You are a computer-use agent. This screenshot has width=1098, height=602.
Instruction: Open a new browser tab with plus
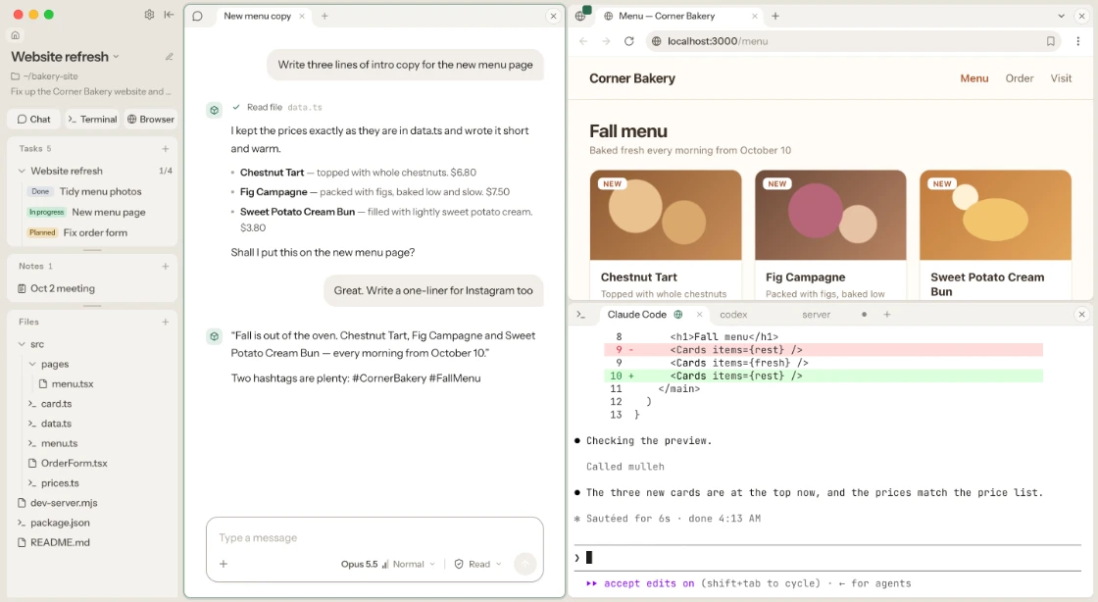coord(775,16)
